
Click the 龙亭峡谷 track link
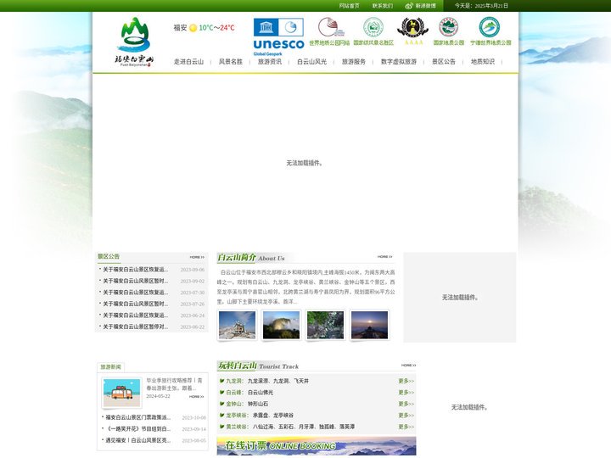[238, 415]
